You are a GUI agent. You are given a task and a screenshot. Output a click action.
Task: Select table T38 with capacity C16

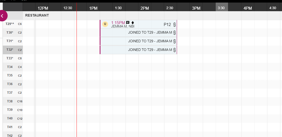pyautogui.click(x=13, y=101)
